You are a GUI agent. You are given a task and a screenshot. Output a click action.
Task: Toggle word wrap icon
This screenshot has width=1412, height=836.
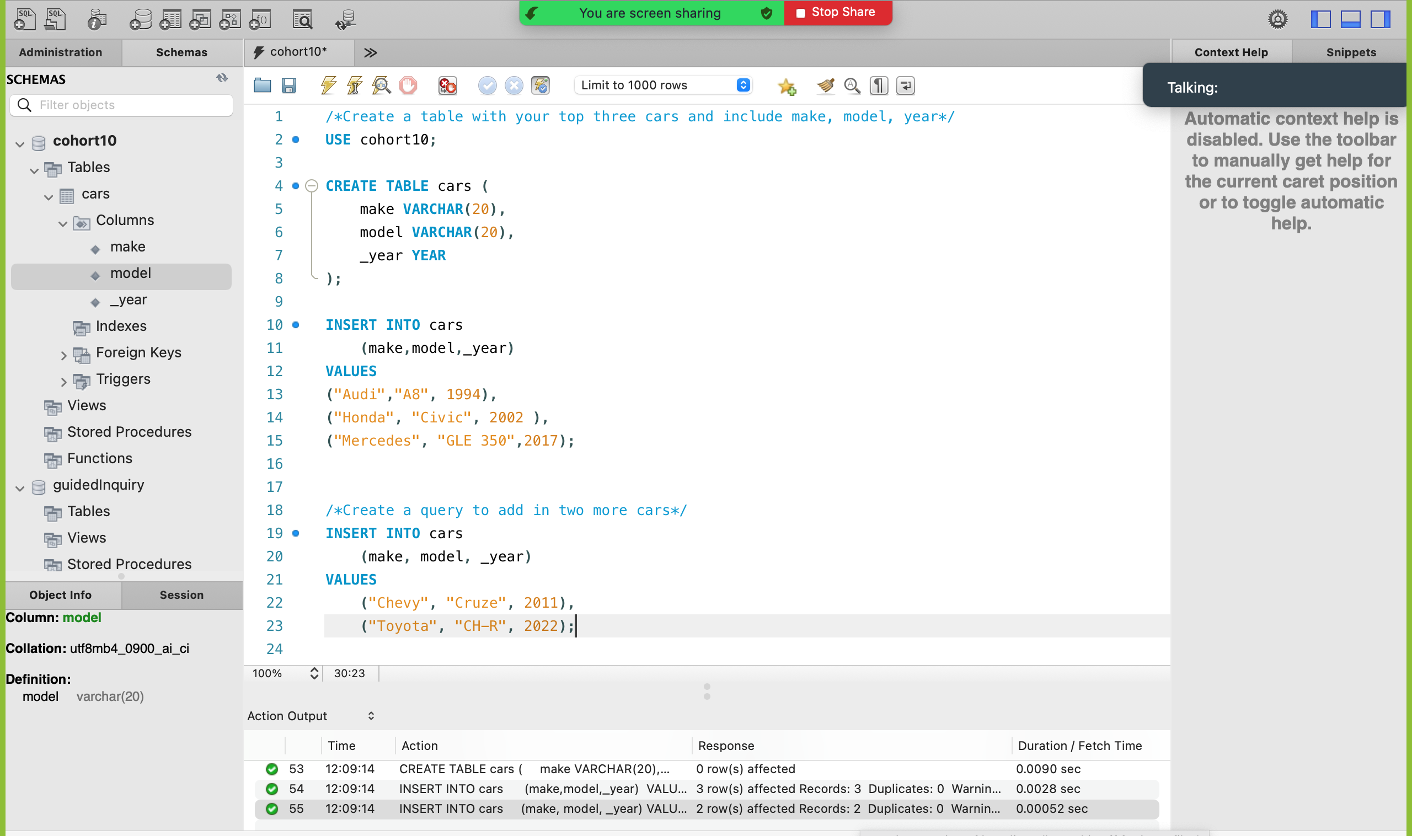[x=905, y=85]
